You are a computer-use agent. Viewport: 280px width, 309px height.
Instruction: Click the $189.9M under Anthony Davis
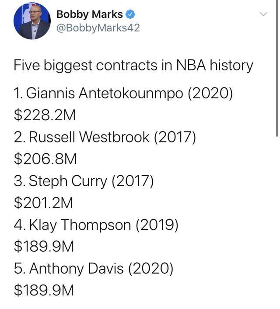44,290
